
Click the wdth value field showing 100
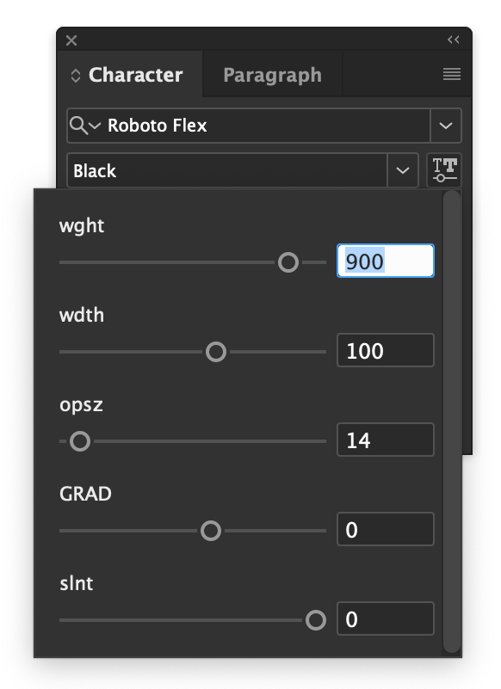[x=385, y=350]
